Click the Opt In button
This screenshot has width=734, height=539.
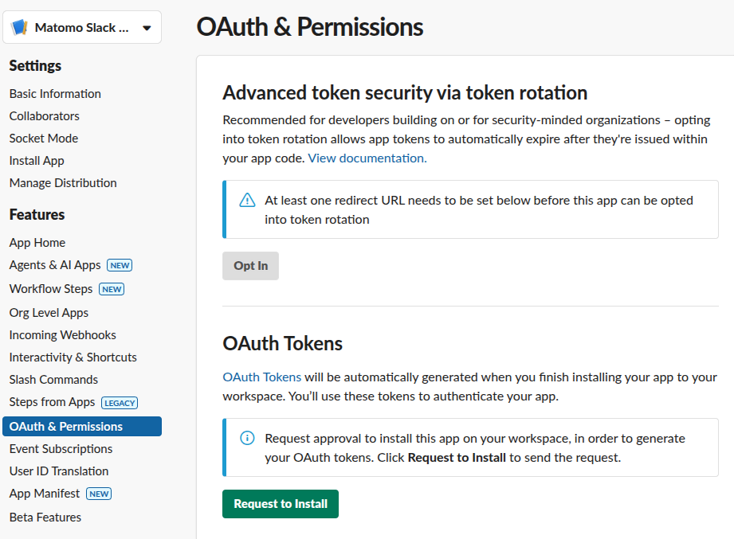point(250,266)
